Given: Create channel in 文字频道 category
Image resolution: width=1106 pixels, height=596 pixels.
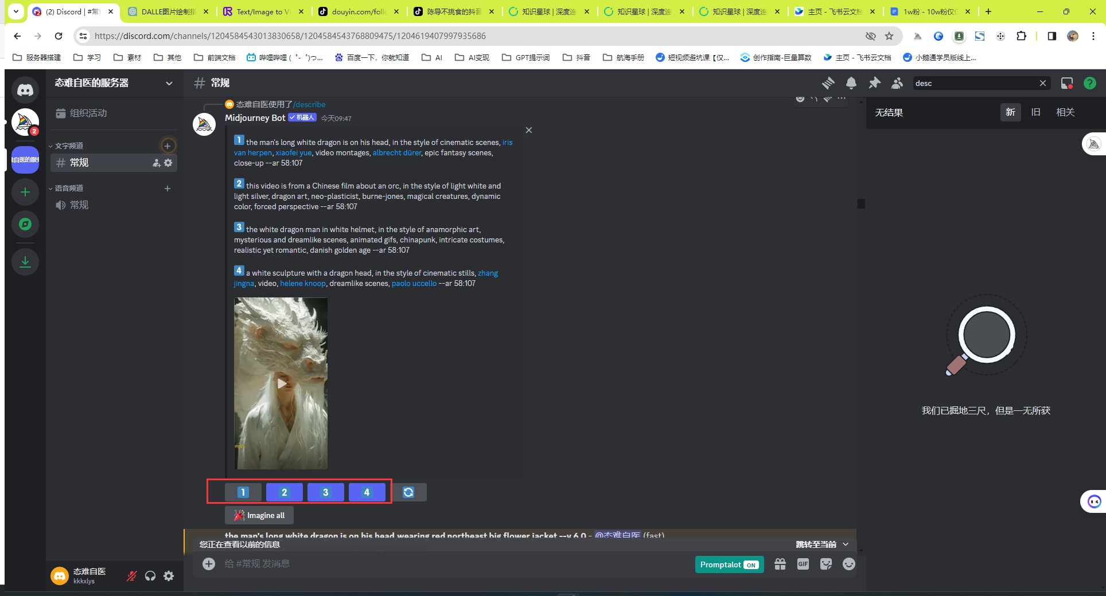Looking at the screenshot, I should click(168, 146).
